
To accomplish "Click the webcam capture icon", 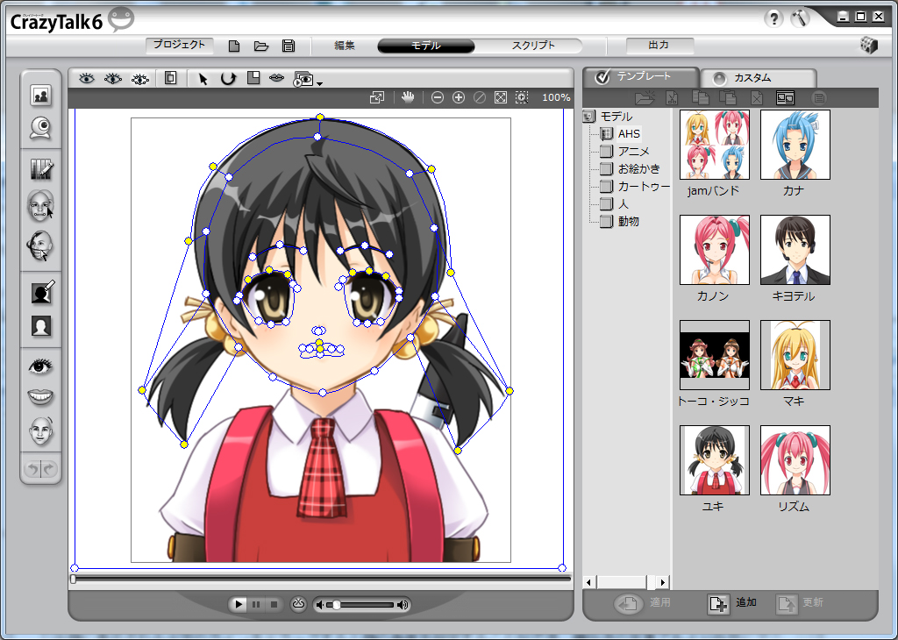I will [40, 128].
